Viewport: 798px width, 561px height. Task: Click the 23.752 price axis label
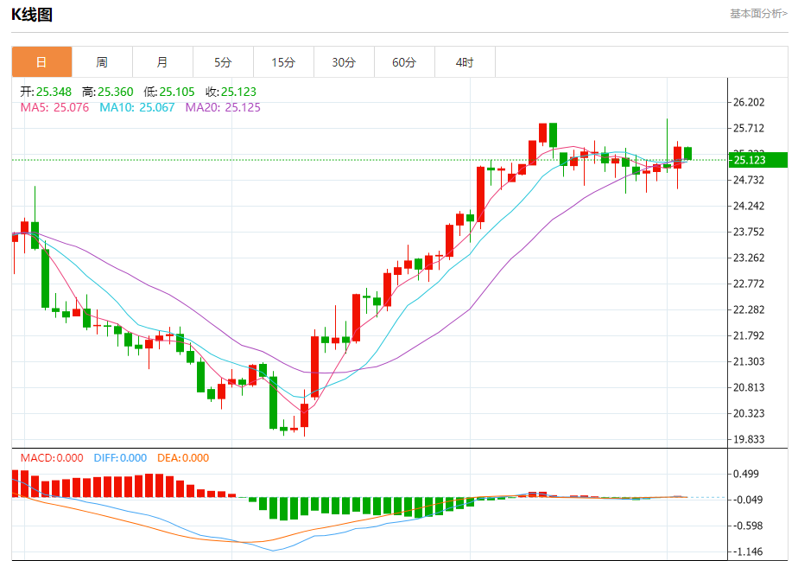tap(749, 232)
